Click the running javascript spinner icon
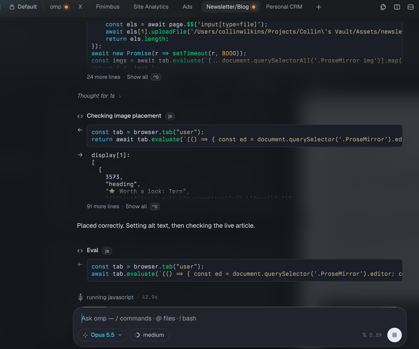Image resolution: width=419 pixels, height=349 pixels. tap(80, 297)
